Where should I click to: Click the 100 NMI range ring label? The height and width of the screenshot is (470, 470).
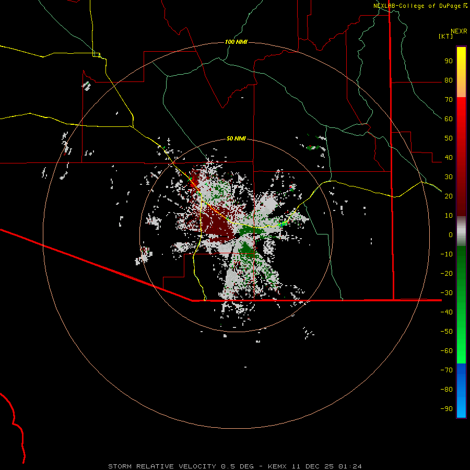[x=236, y=42]
